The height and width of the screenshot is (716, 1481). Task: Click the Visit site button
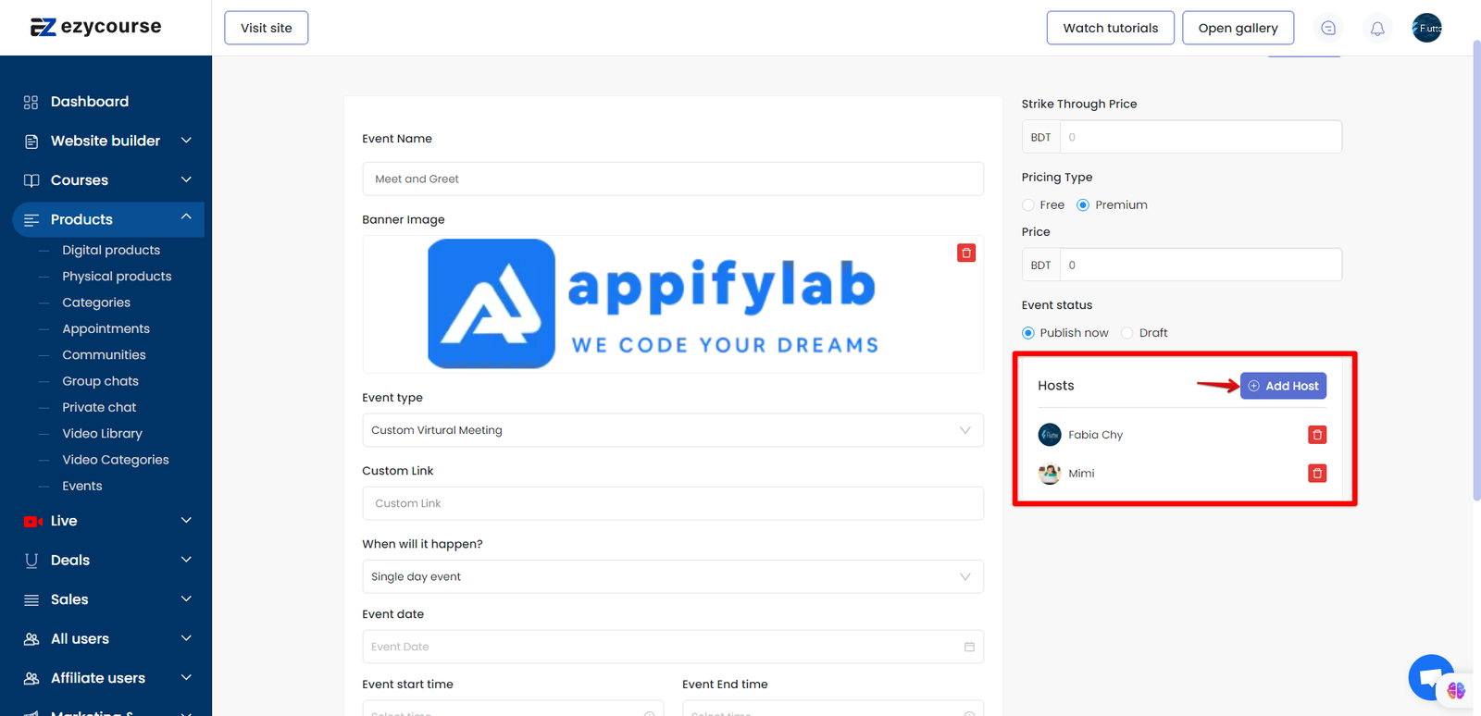267,28
